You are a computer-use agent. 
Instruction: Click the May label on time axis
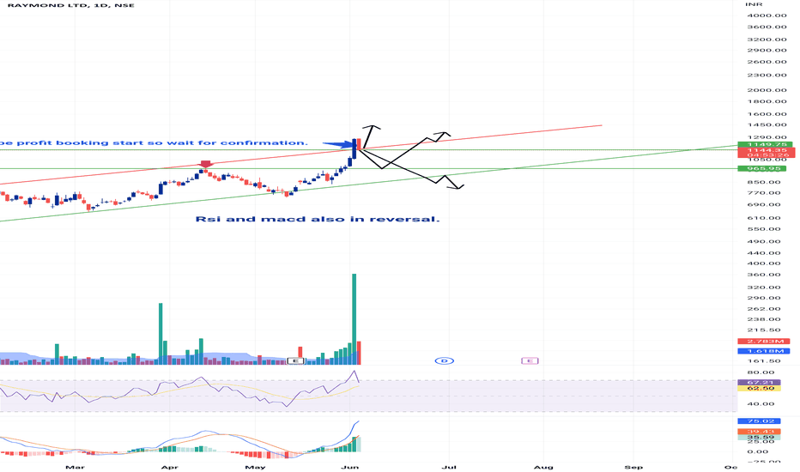coord(255,467)
